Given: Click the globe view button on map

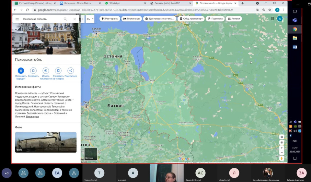Looking at the screenshot, I should click(x=282, y=137).
